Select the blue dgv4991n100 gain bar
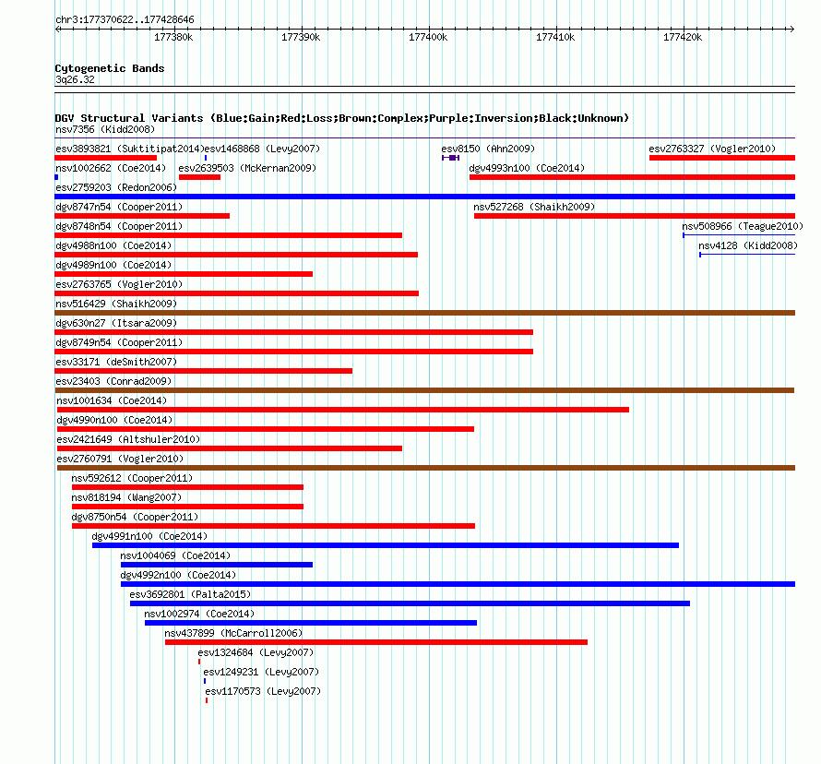Screen dimensions: 821x764 tap(386, 545)
